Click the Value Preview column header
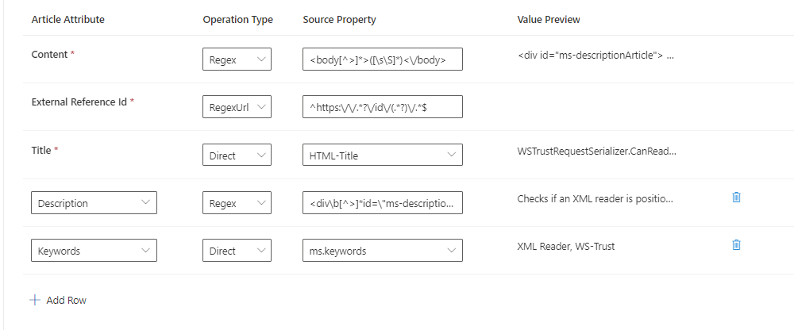 [x=548, y=19]
